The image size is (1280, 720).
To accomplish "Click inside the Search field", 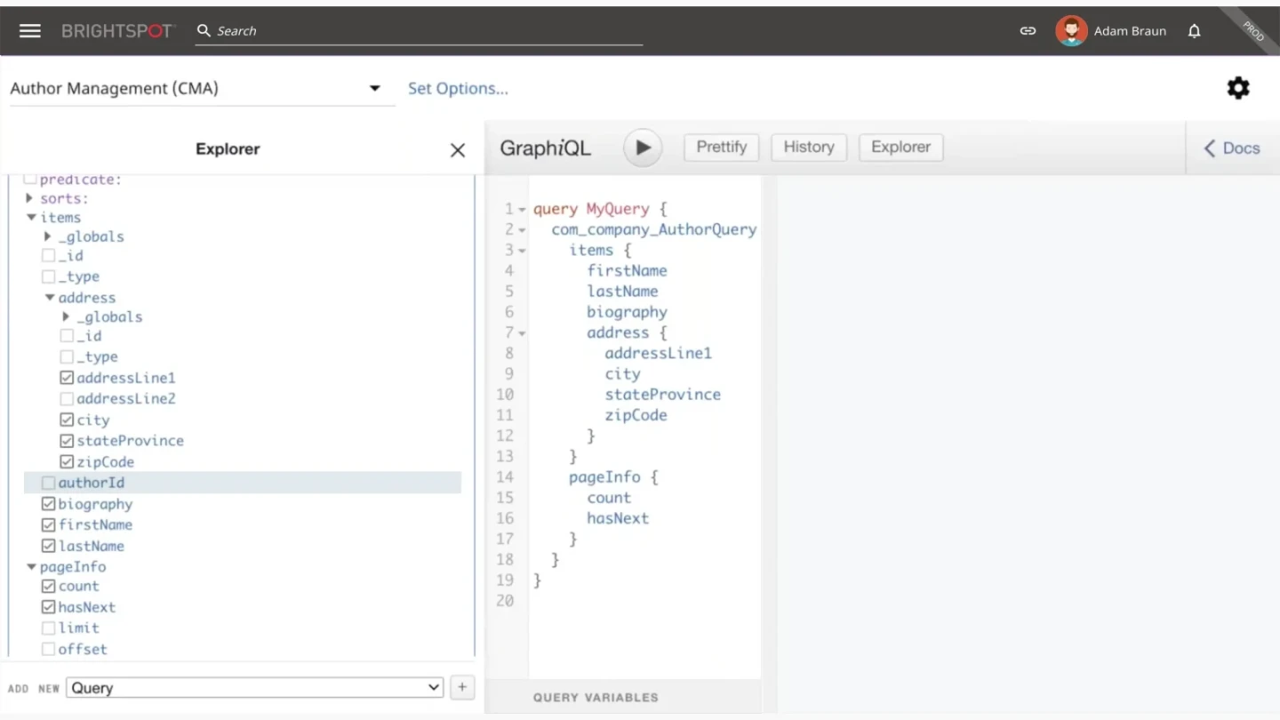I will [356, 30].
